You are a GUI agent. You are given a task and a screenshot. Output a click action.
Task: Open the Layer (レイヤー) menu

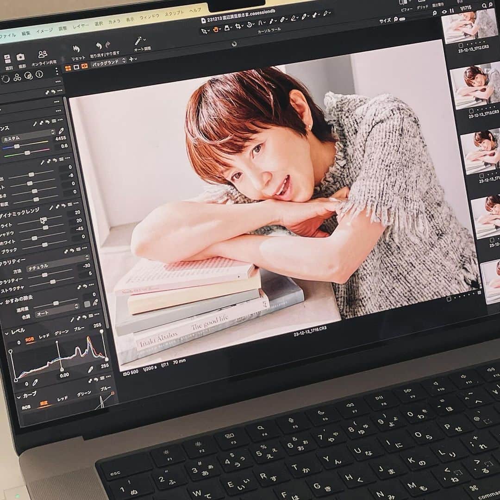(81, 26)
